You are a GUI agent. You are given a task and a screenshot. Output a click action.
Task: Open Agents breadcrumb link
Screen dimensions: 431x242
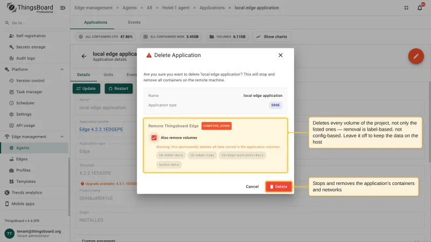(x=129, y=8)
